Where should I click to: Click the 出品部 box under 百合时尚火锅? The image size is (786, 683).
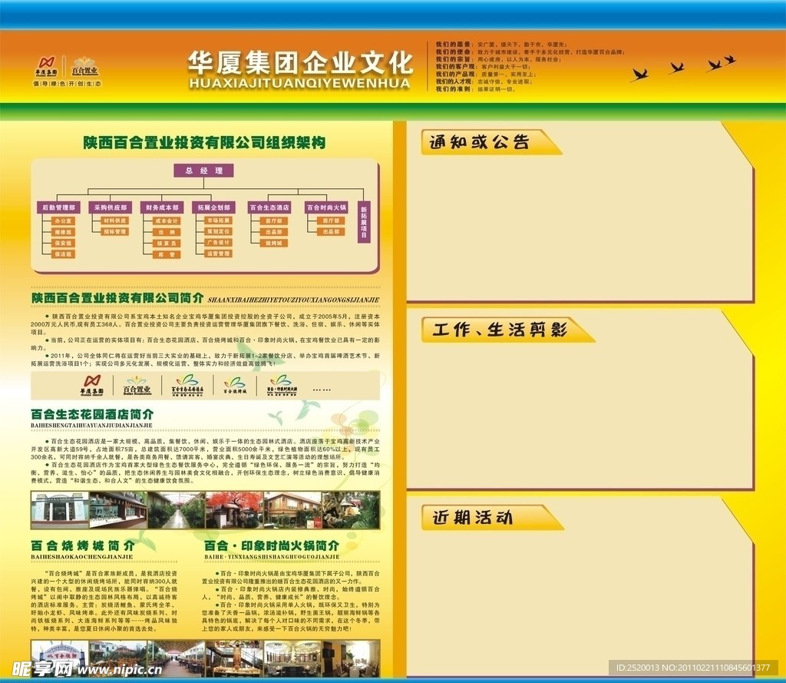click(x=331, y=232)
